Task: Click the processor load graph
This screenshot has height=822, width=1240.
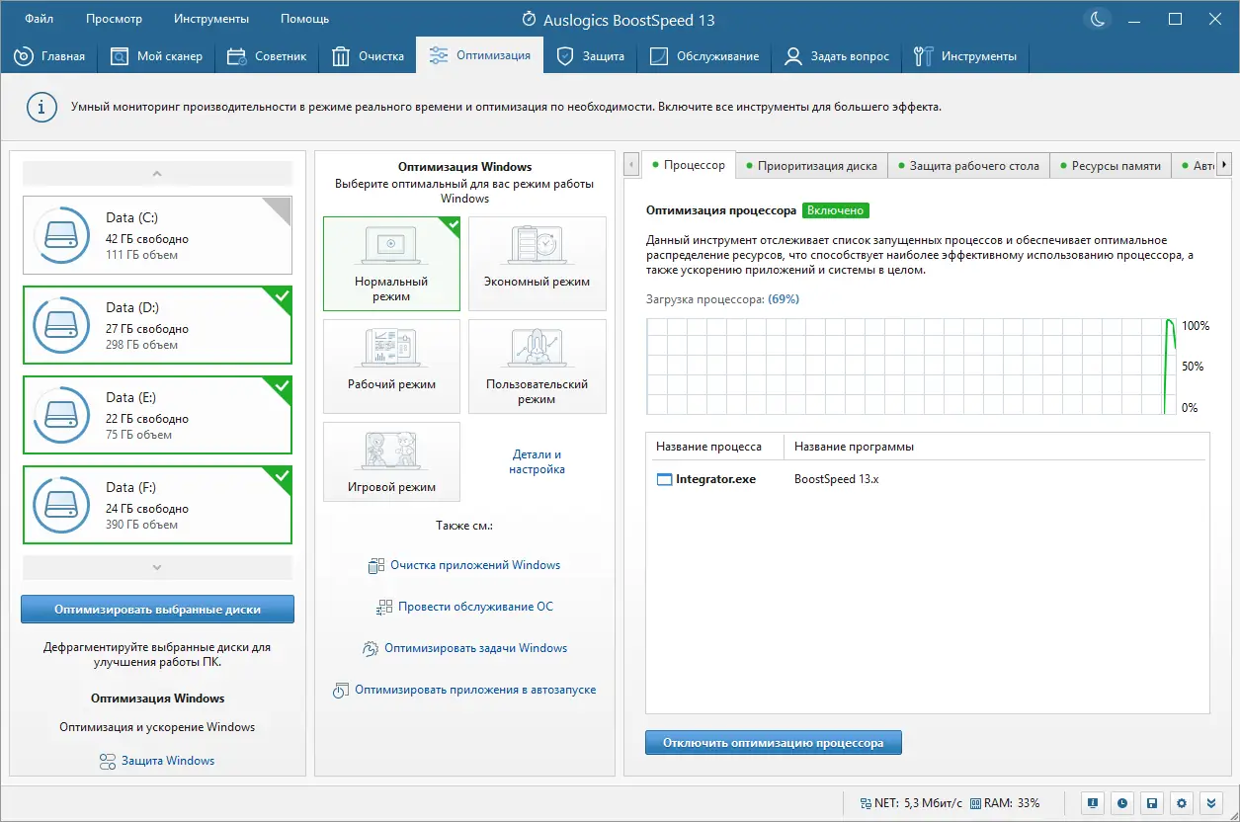Action: (x=912, y=367)
